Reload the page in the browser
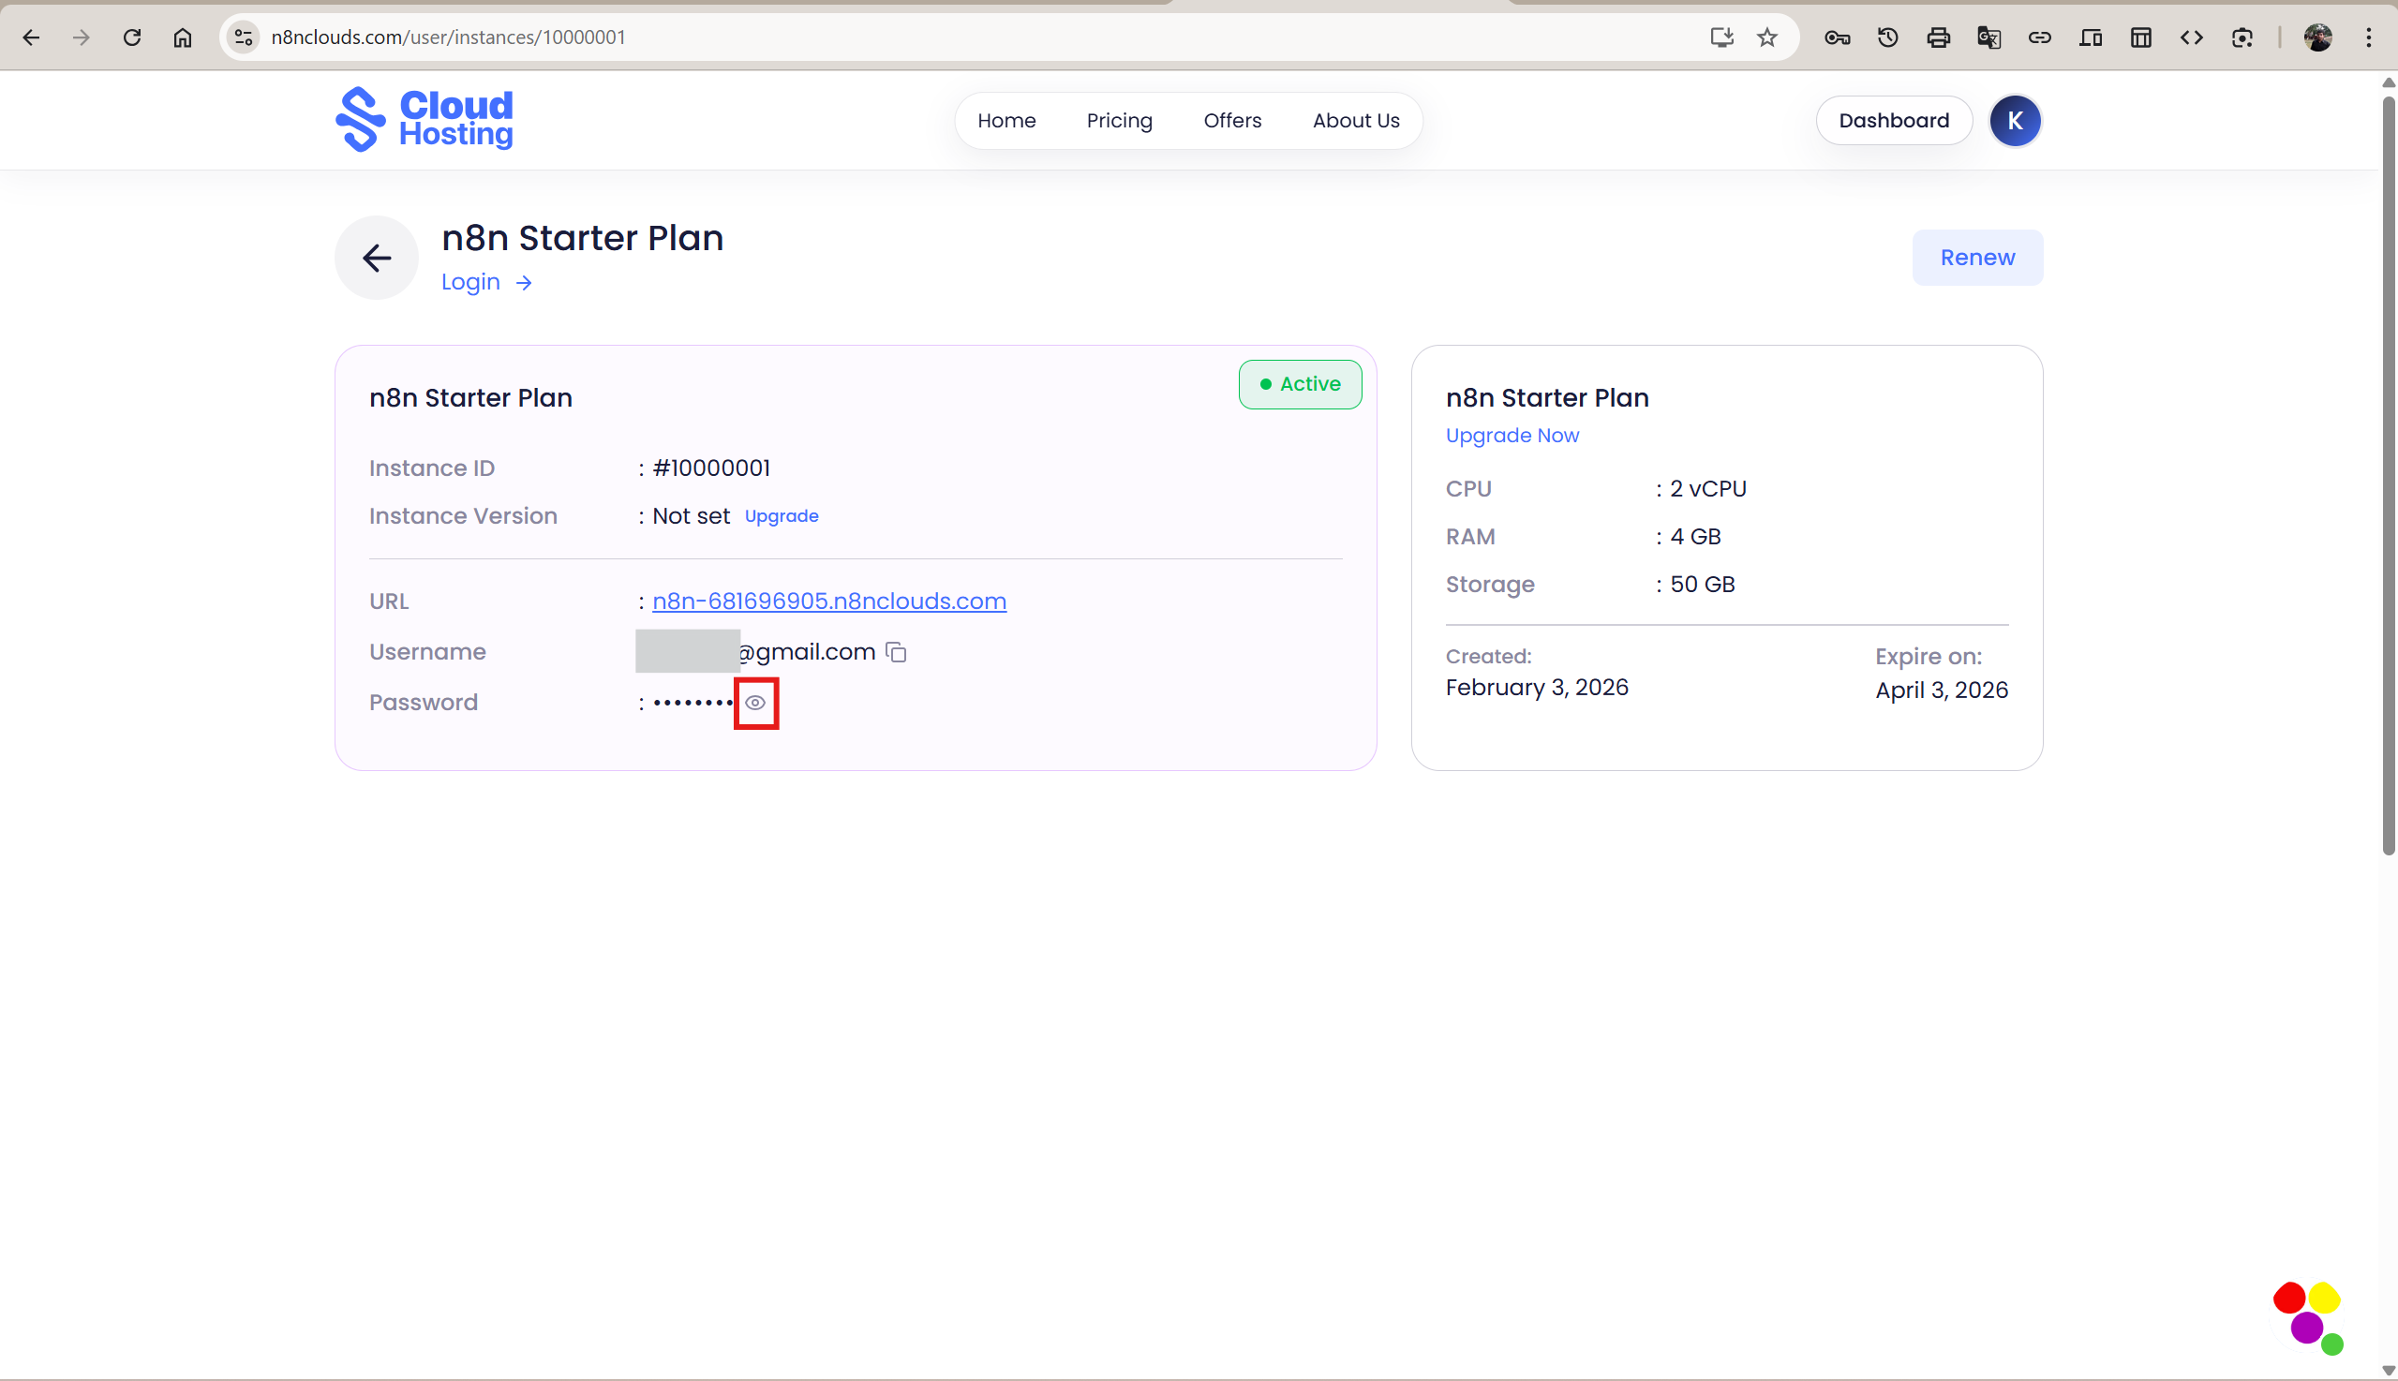The width and height of the screenshot is (2398, 1381). click(x=132, y=37)
